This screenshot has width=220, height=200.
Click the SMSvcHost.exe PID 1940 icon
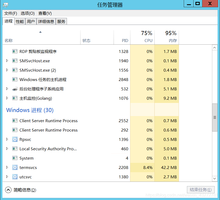15,61
